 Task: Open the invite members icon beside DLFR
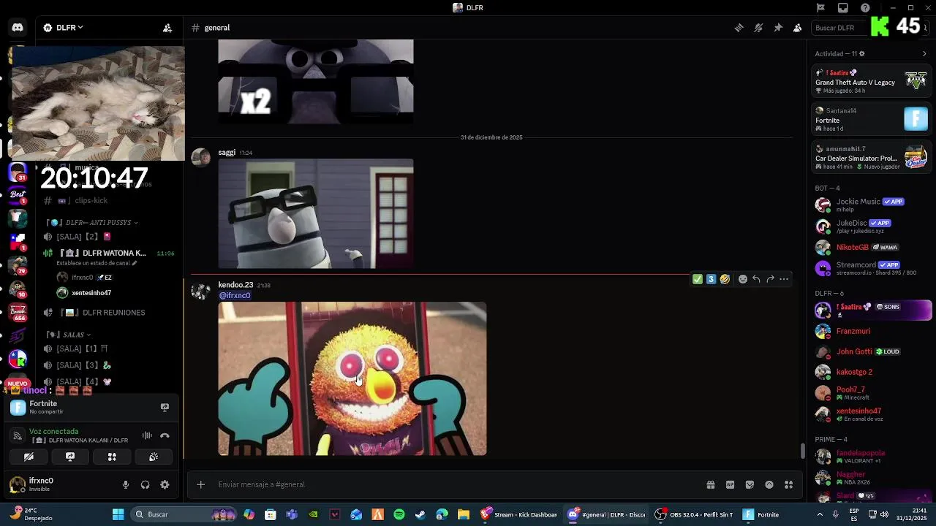(x=167, y=28)
